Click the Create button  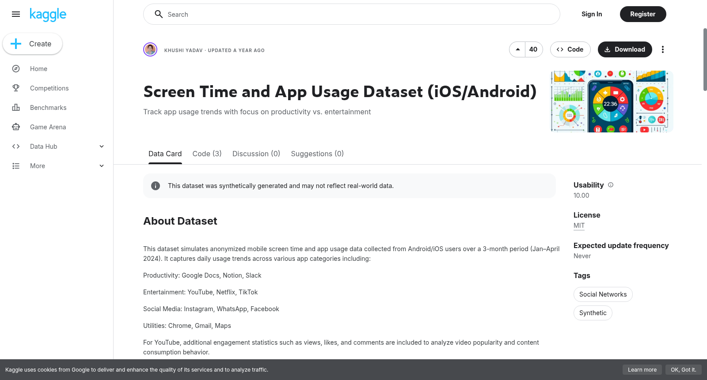coord(32,44)
